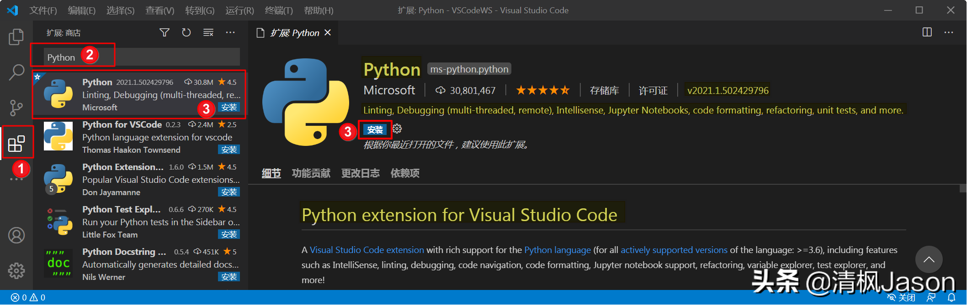The height and width of the screenshot is (305, 967).
Task: Install Python for VSCode extension
Action: [229, 150]
